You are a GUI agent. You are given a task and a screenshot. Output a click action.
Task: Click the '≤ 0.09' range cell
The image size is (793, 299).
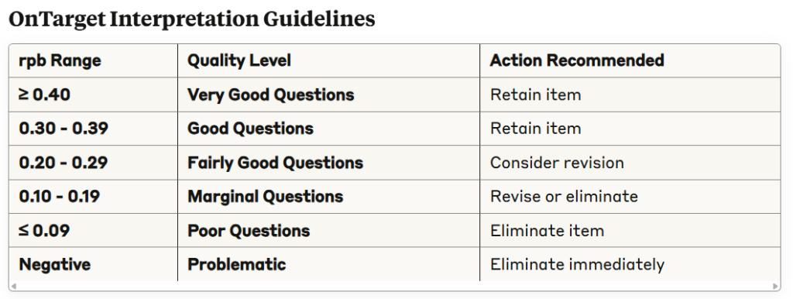coord(93,231)
